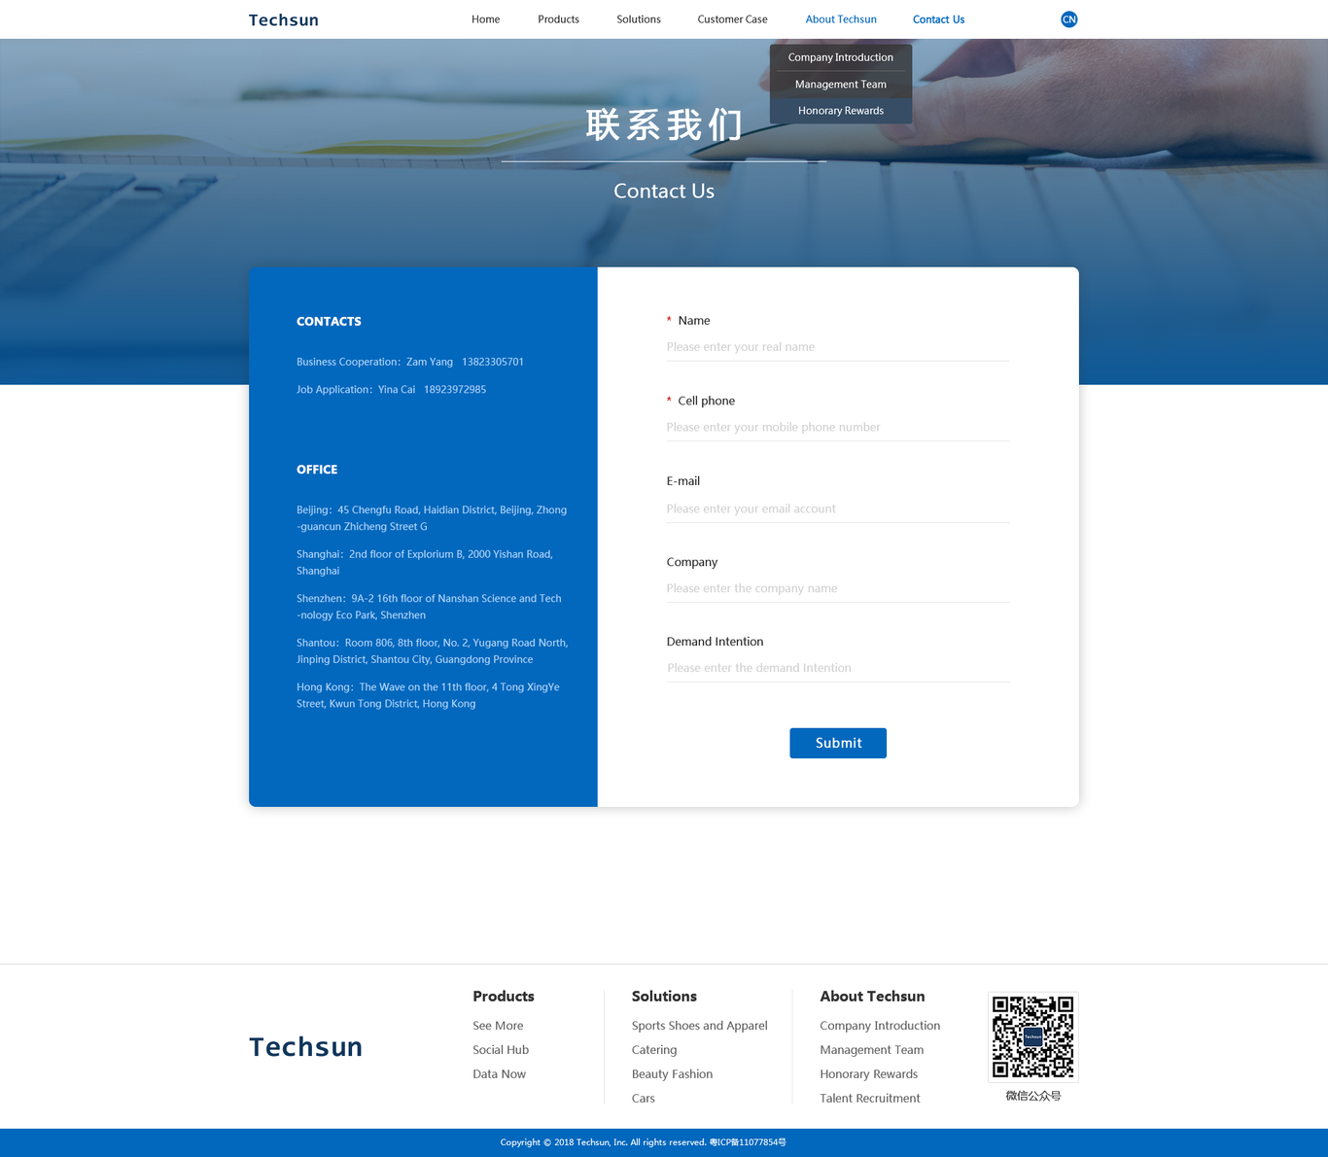Open Customer Case in the navigation
Image resolution: width=1328 pixels, height=1157 pixels.
pos(732,19)
